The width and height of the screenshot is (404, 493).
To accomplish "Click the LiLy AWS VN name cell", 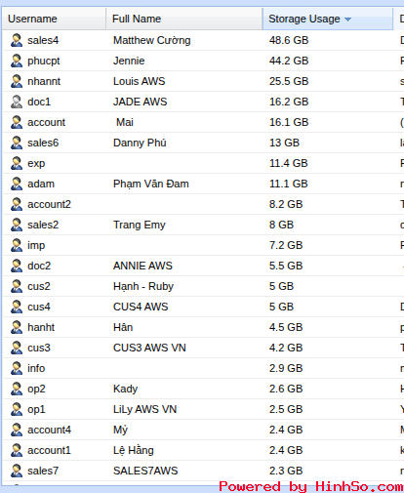I will tap(144, 409).
